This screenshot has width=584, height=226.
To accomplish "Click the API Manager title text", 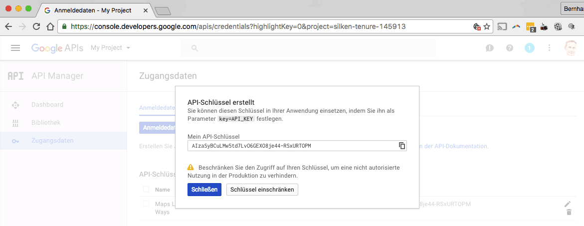I will [x=57, y=76].
